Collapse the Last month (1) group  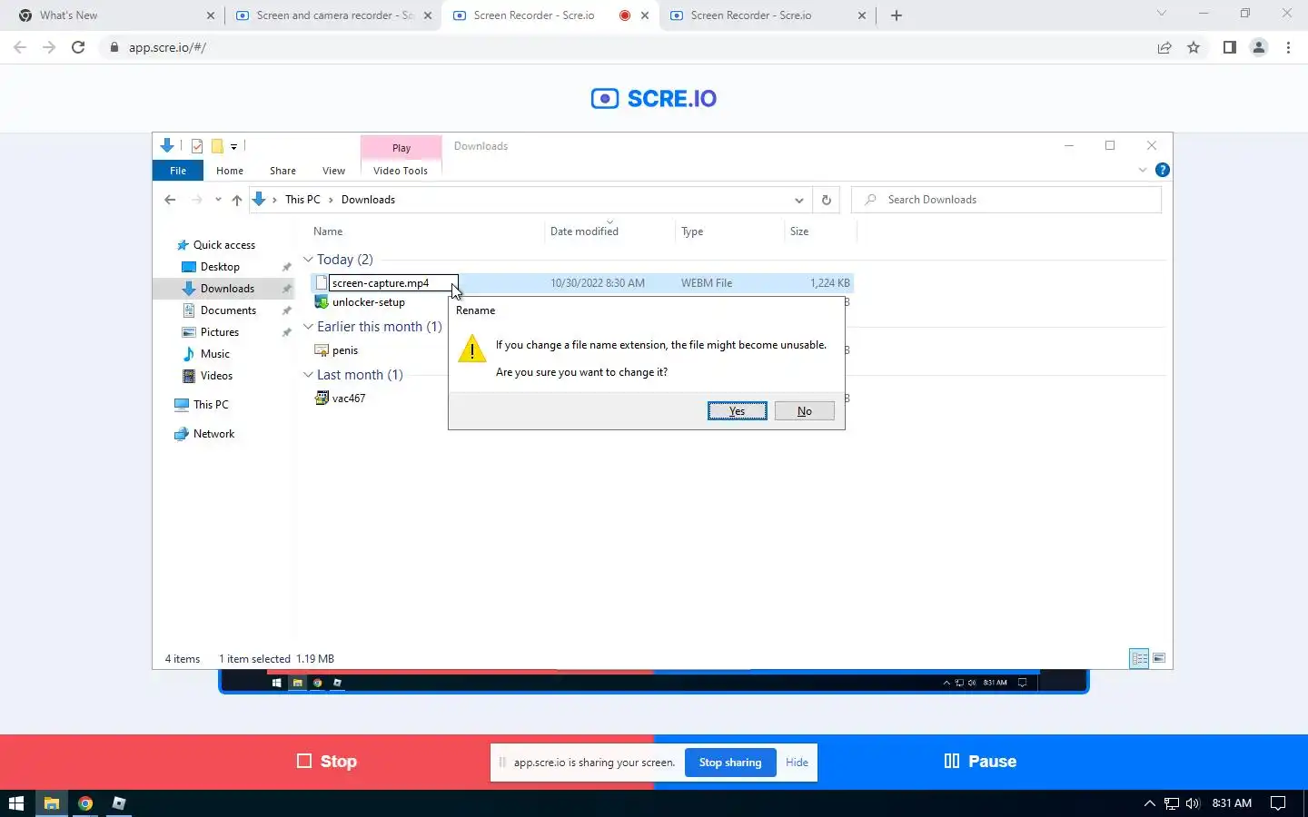pos(308,375)
